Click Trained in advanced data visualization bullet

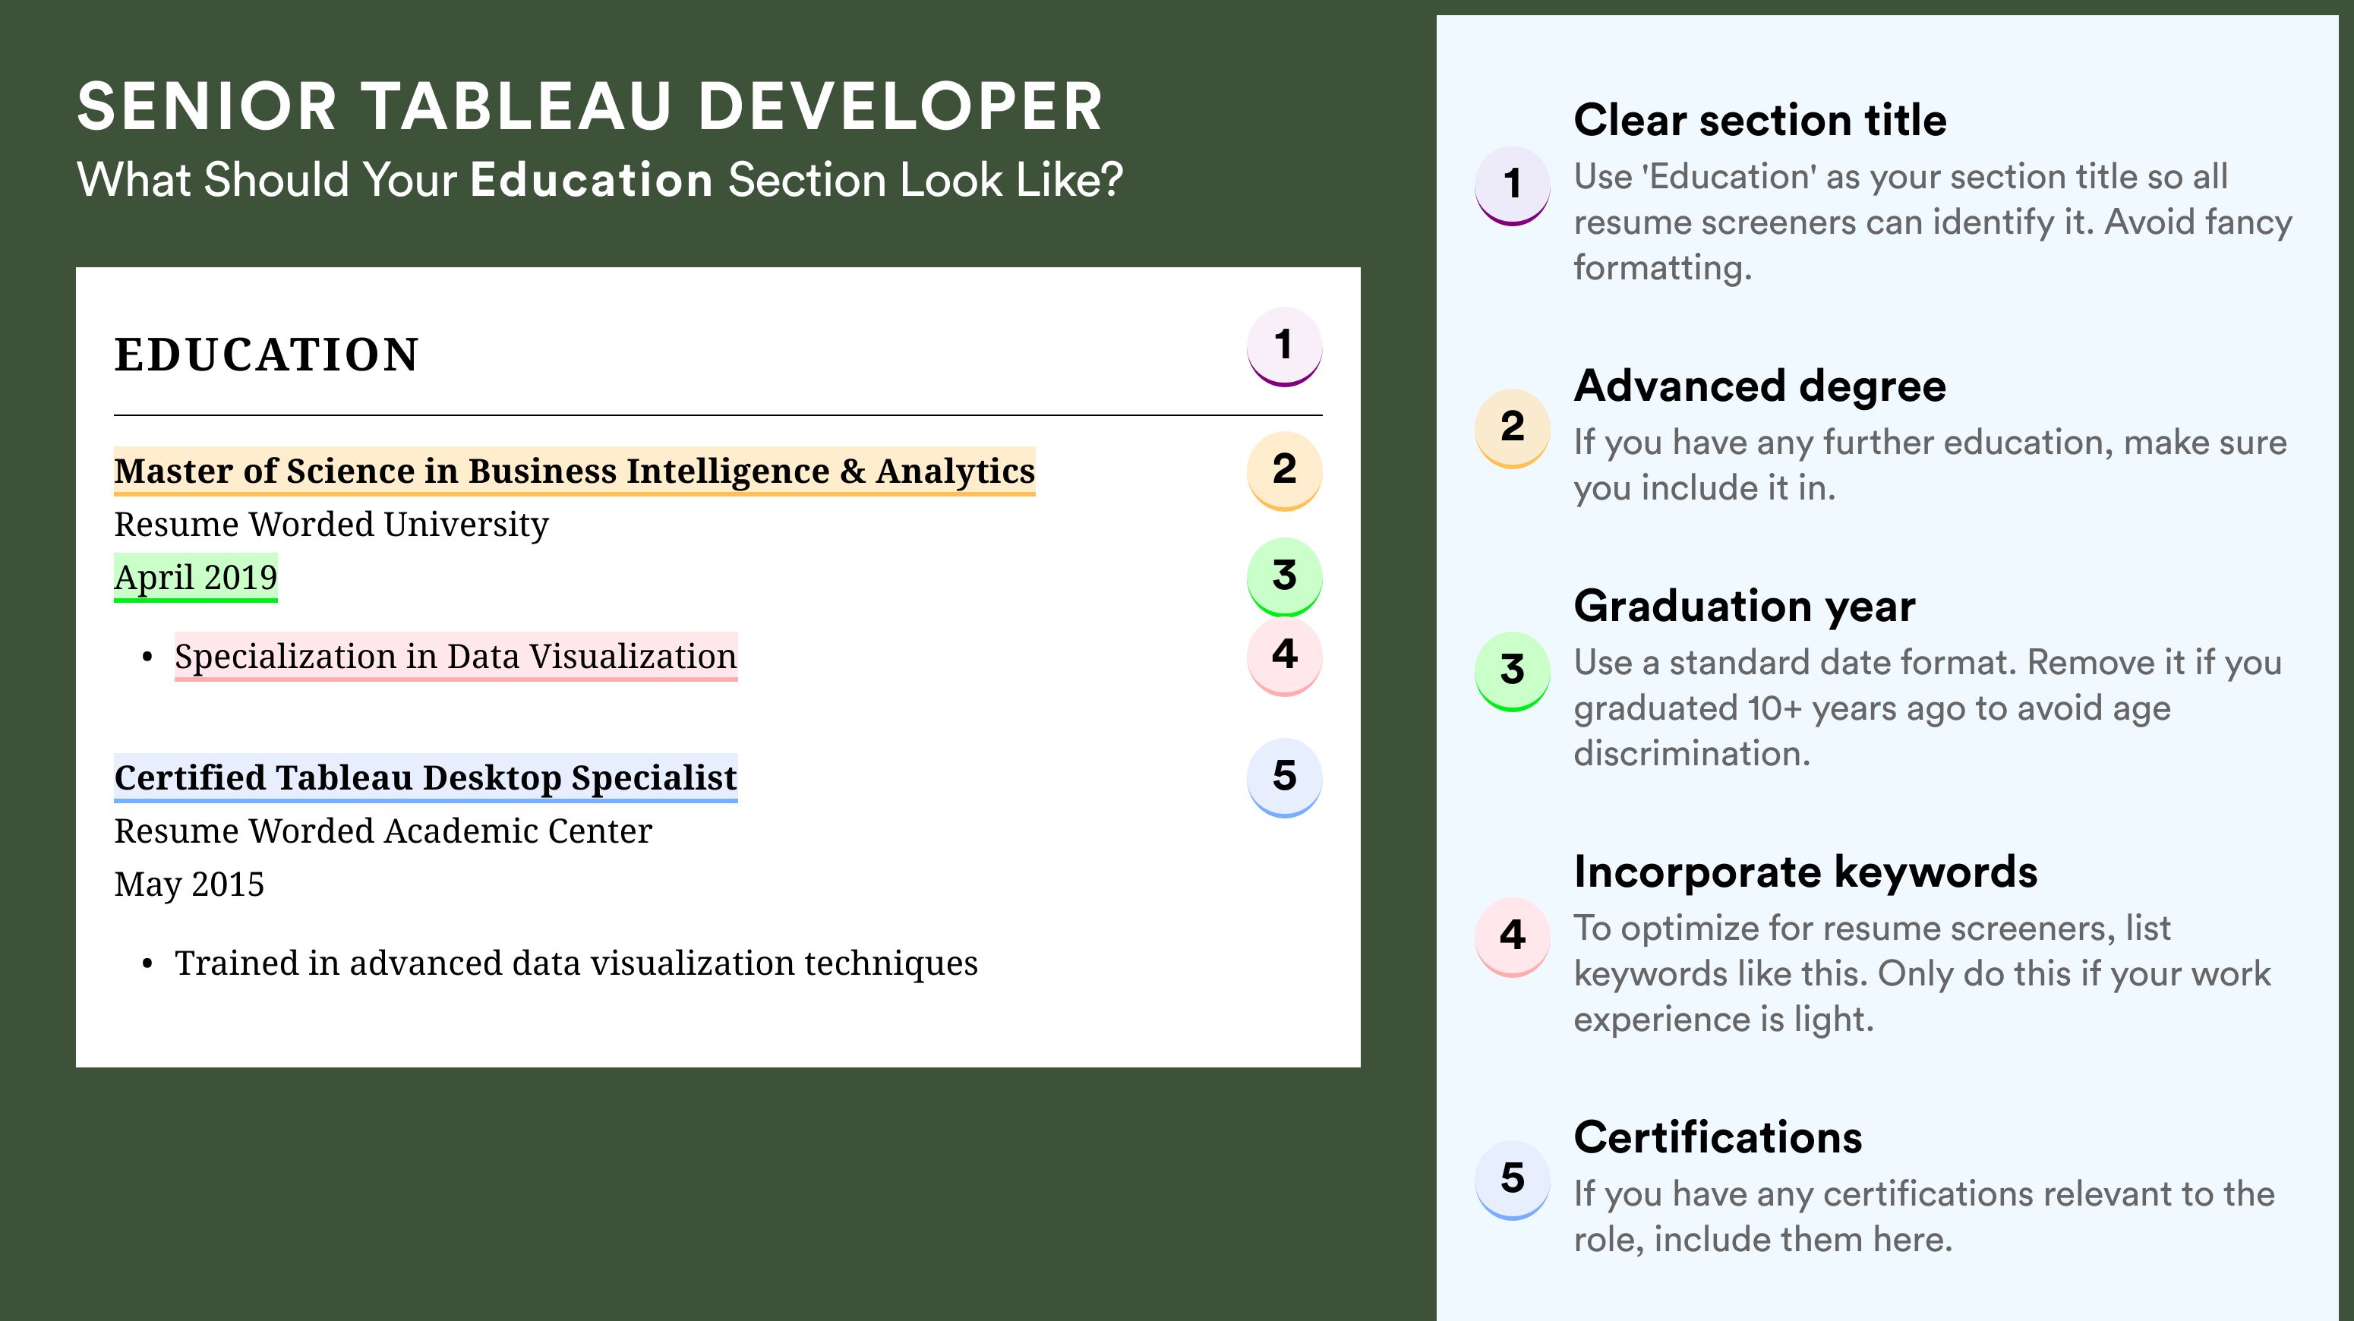click(x=576, y=964)
